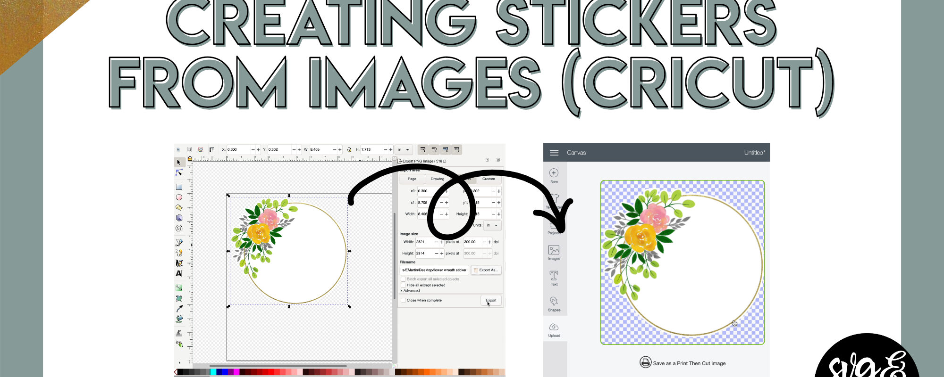Toggle scale rounded corners with rectangles

[434, 149]
